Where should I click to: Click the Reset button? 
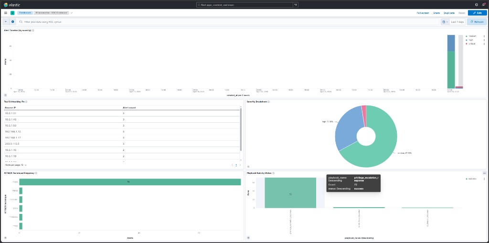coord(462,13)
